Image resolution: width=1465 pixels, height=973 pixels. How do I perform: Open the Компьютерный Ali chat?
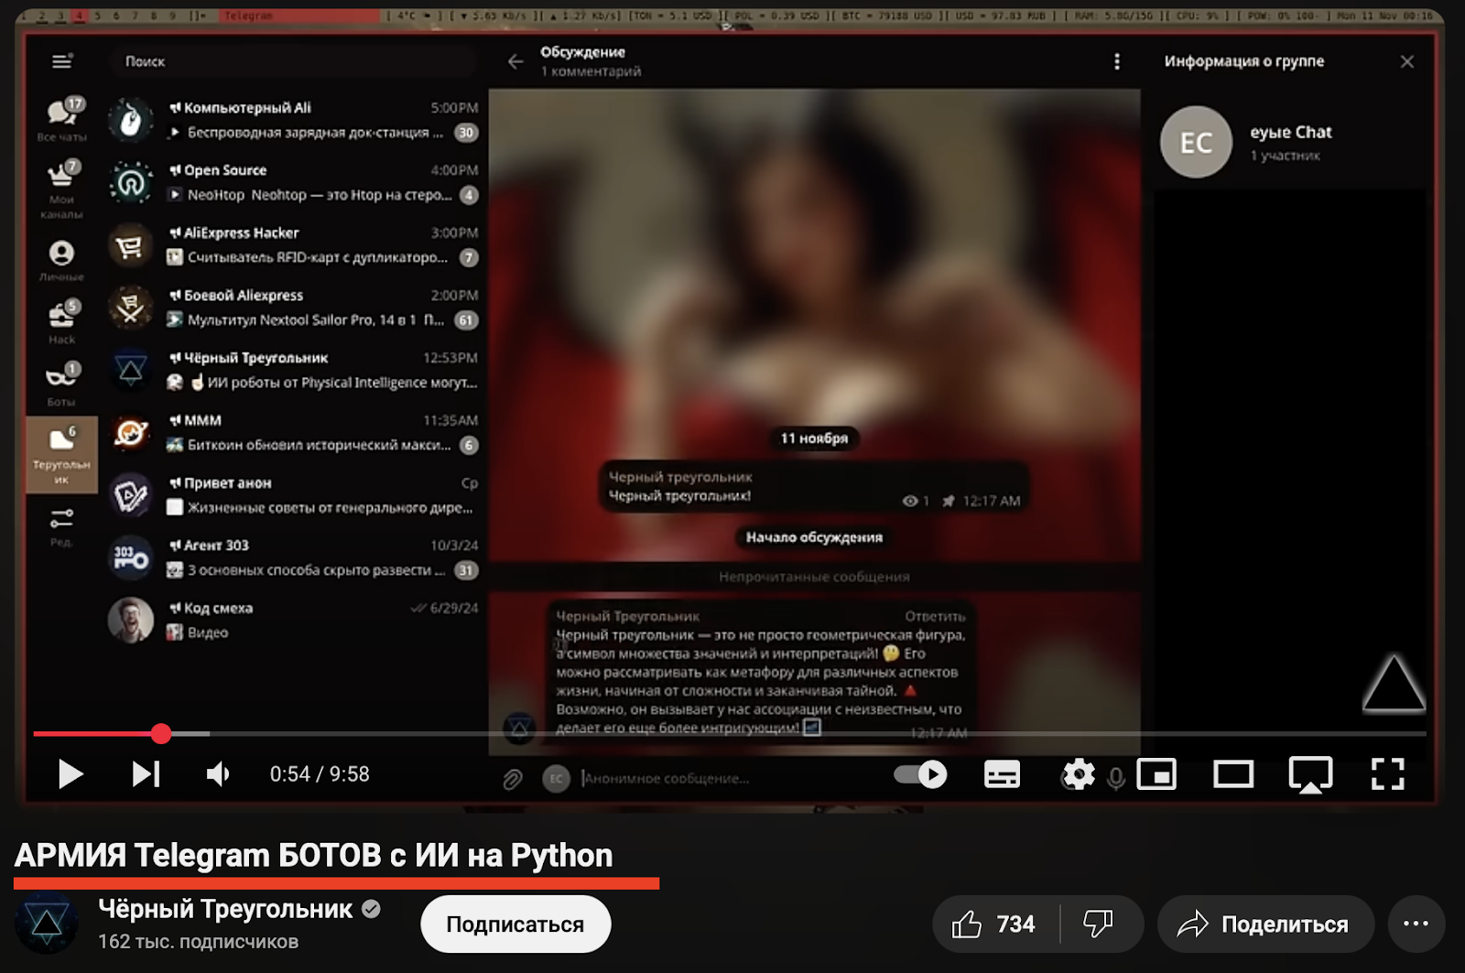tap(293, 120)
